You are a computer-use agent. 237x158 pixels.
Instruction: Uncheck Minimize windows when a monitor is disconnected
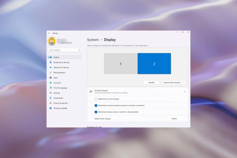96,112
